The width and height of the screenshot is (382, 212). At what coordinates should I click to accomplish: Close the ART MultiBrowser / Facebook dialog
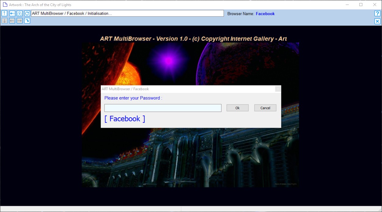point(278,89)
